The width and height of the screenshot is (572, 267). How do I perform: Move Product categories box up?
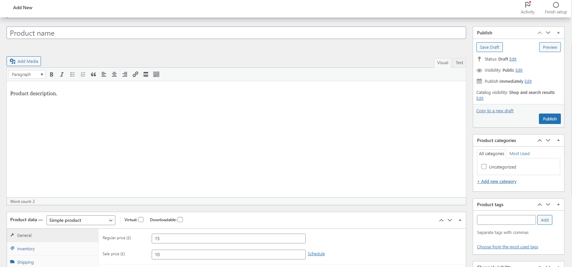click(x=540, y=140)
